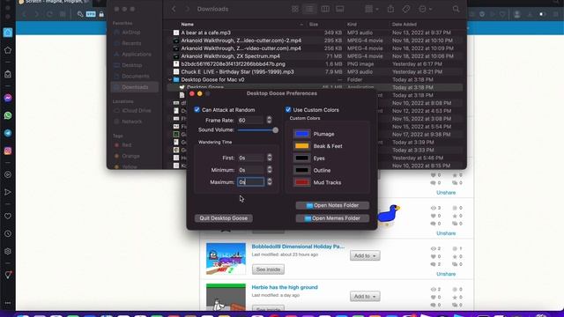The height and width of the screenshot is (317, 564).
Task: Click the Frame Rate input field
Action: coord(250,120)
